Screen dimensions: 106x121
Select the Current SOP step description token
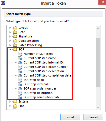44,71
